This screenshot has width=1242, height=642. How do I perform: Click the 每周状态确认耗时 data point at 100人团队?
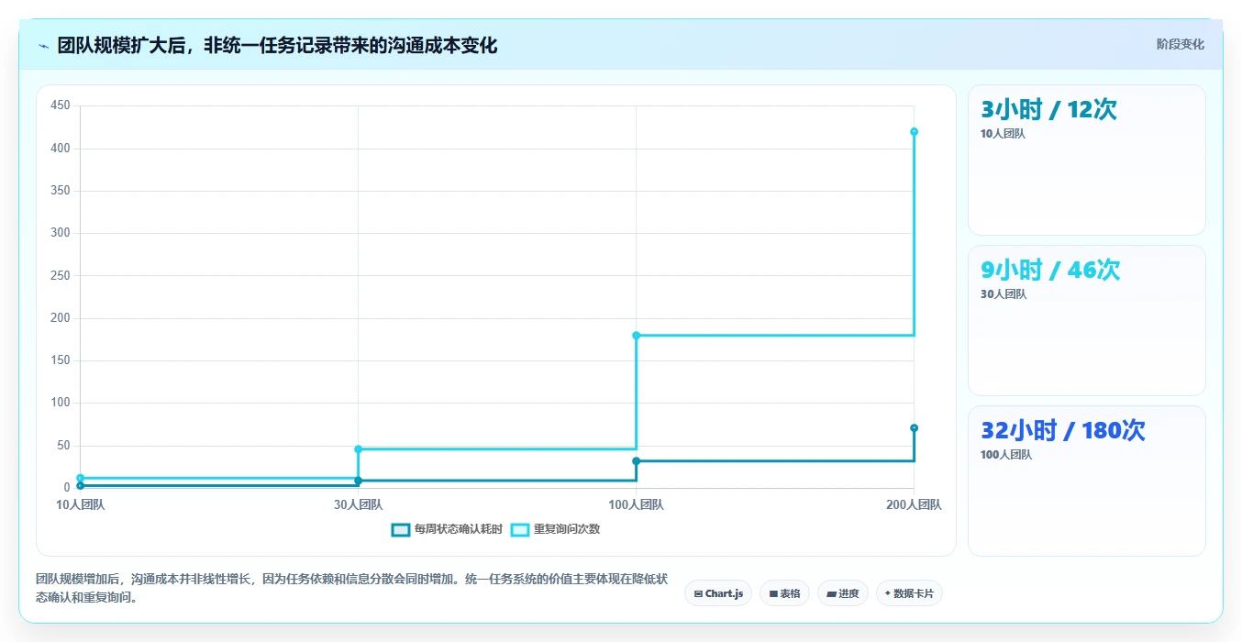636,461
